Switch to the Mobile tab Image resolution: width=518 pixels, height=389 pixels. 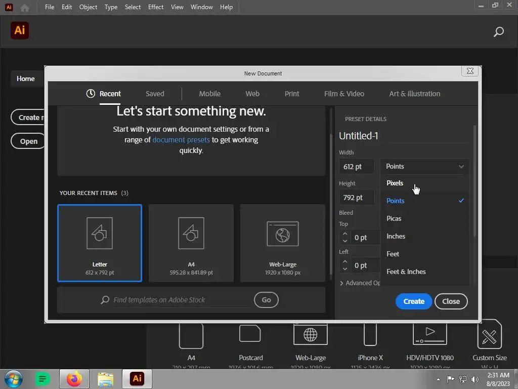tap(210, 94)
